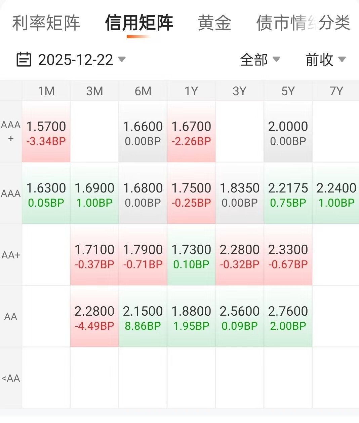Open the 前收 comparison dropdown
359x423 pixels.
(x=325, y=60)
